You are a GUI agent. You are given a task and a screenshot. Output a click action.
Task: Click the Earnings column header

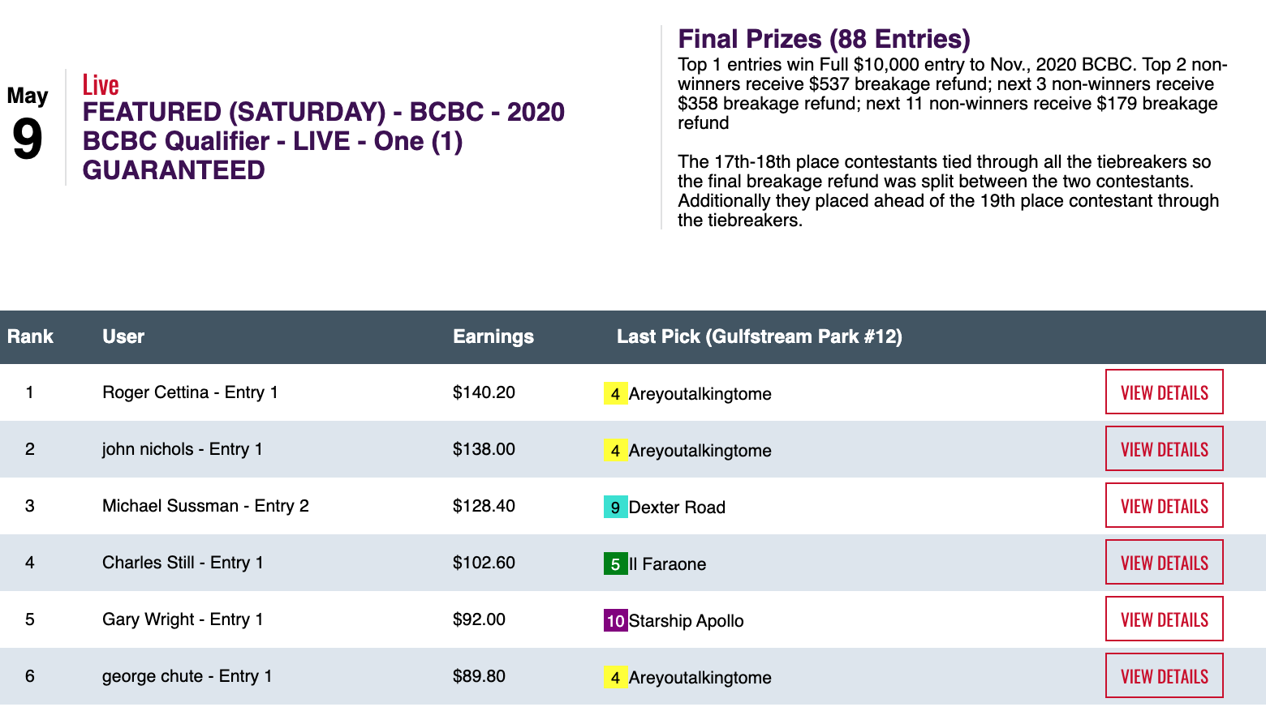tap(493, 336)
